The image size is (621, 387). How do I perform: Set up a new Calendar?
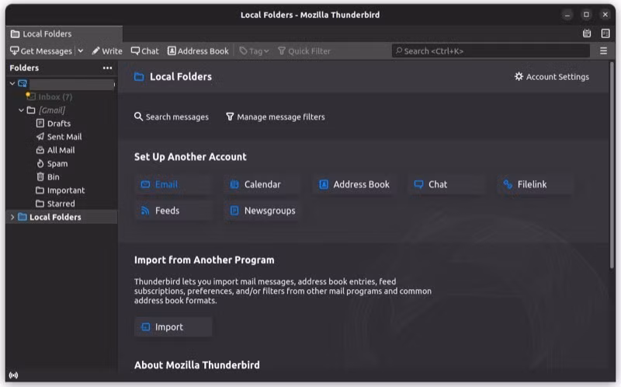point(262,184)
